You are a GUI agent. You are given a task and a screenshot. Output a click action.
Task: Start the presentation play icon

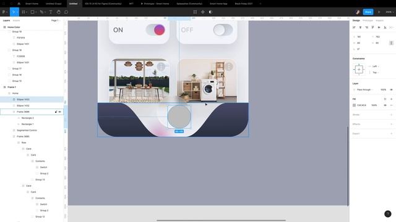tap(379, 12)
